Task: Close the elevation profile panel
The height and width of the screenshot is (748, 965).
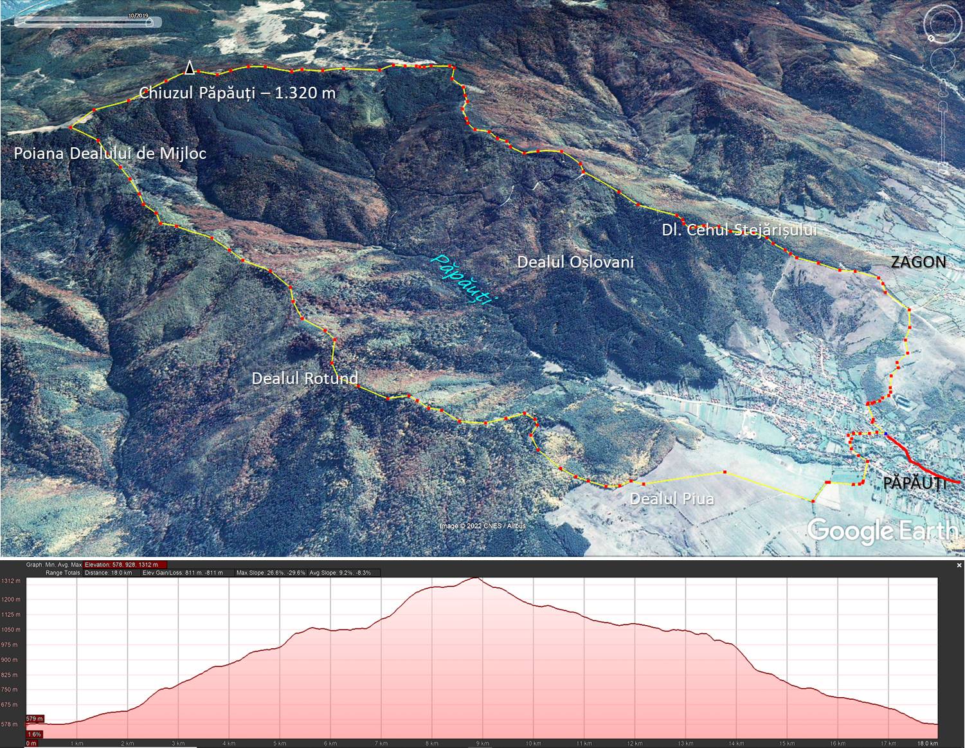Action: pos(959,565)
